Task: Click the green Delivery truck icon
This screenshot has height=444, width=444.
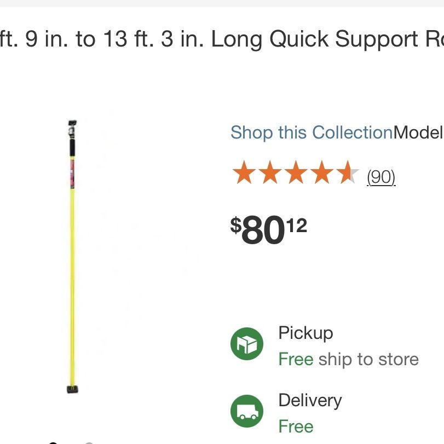Action: (x=246, y=411)
